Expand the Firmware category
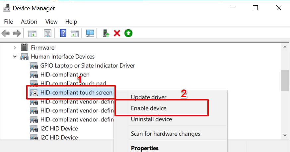 pos(15,48)
